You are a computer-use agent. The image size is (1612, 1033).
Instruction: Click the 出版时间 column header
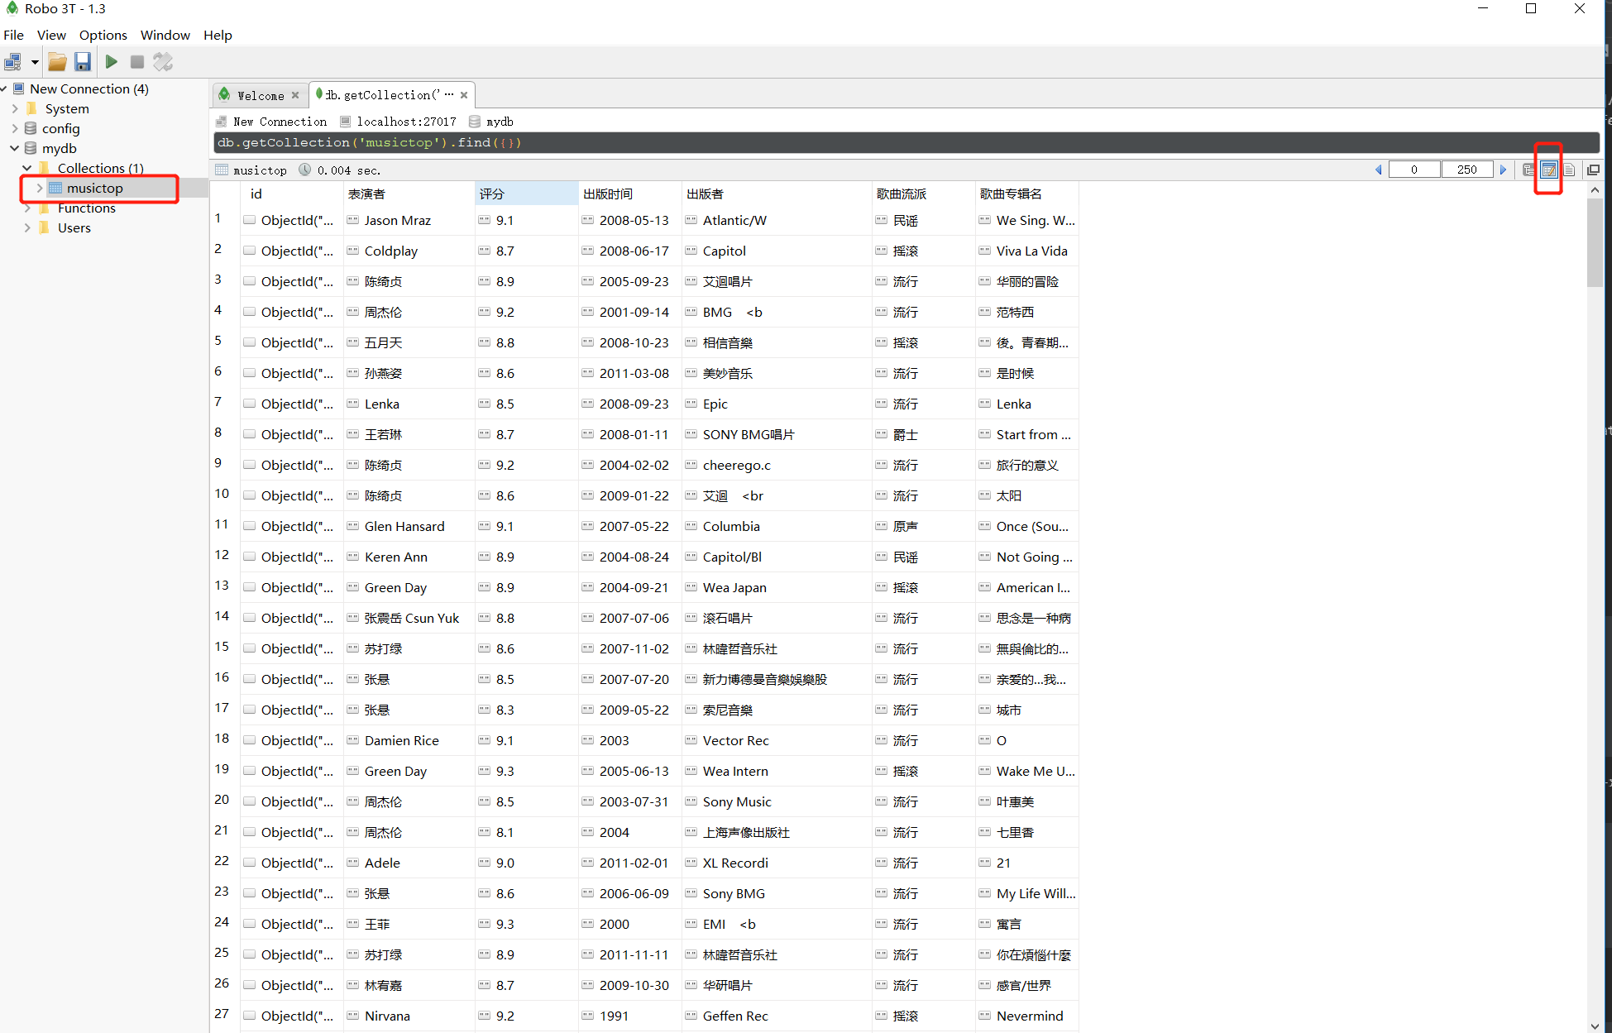click(x=630, y=194)
